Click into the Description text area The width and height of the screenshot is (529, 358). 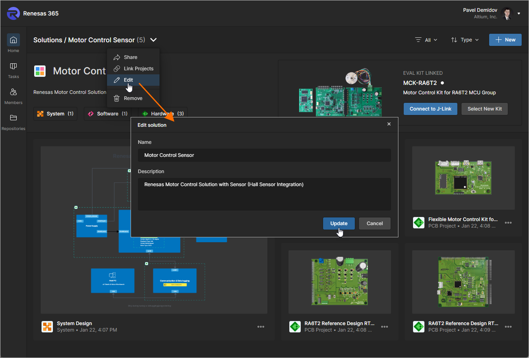264,194
